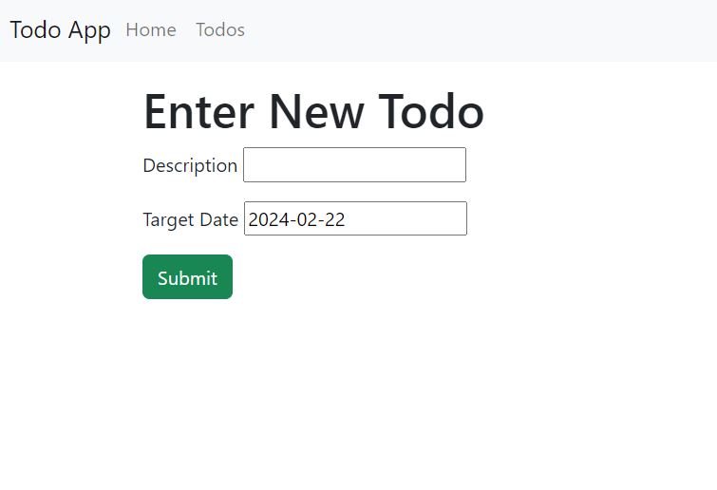Go to the Todos navigation link
717x490 pixels.
pos(220,30)
